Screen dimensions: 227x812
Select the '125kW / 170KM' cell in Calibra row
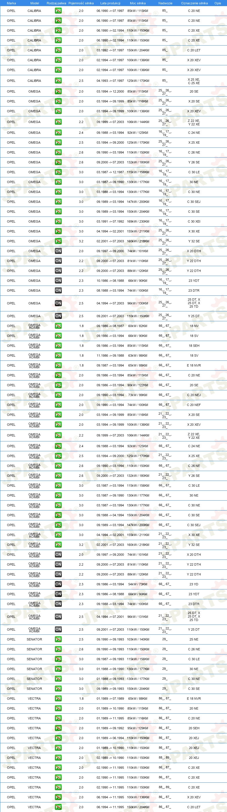coord(138,81)
